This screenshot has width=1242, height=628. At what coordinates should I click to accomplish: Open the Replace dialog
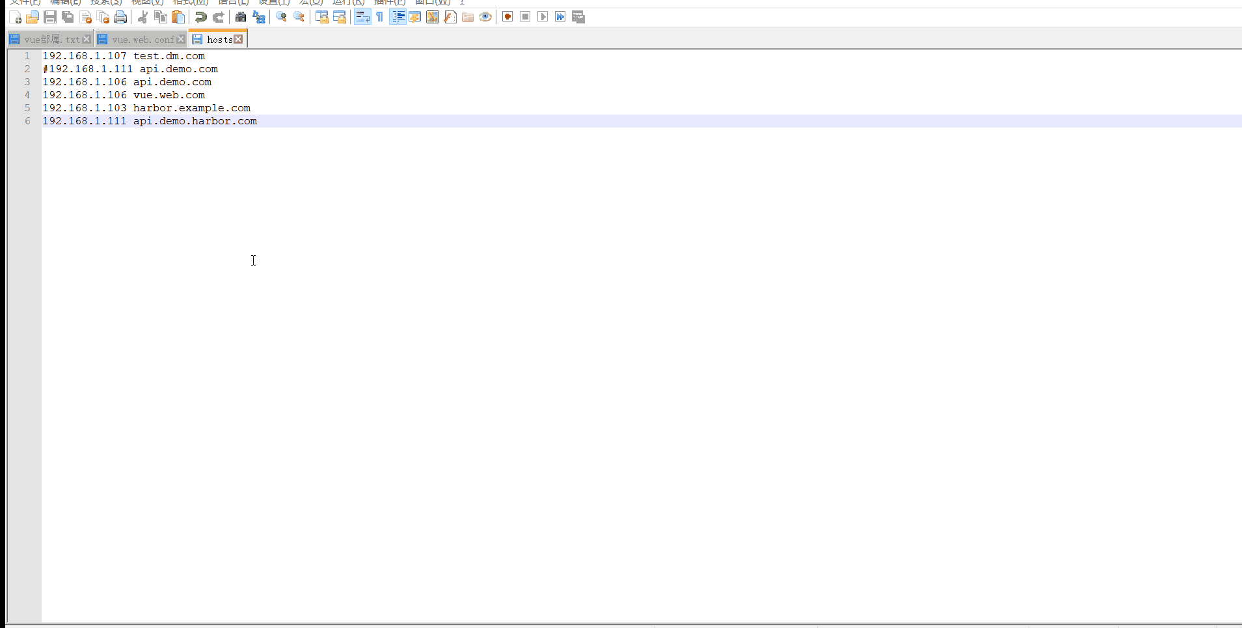tap(258, 17)
